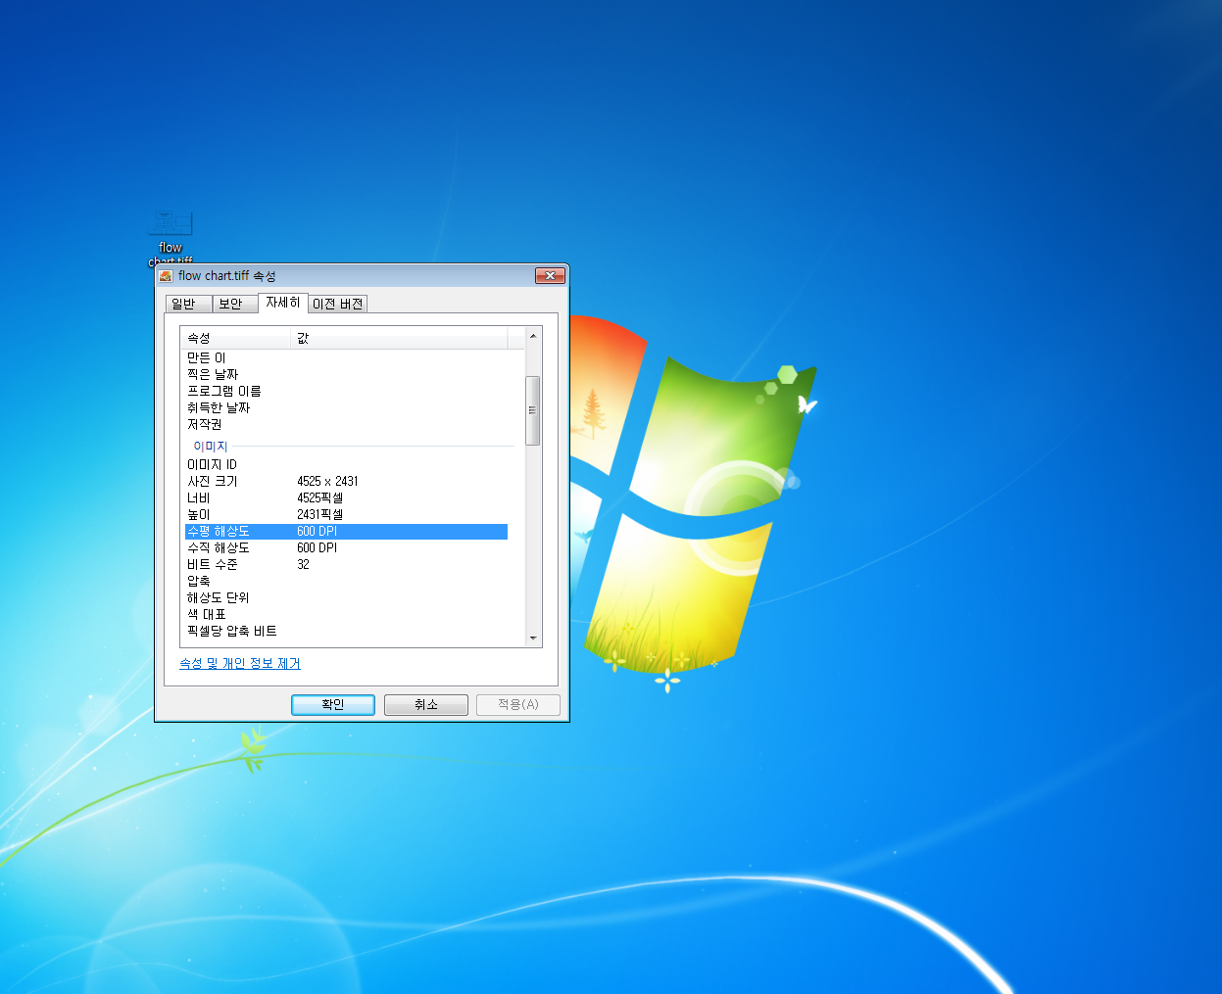
Task: Select the 사진 크기 row
Action: point(346,482)
